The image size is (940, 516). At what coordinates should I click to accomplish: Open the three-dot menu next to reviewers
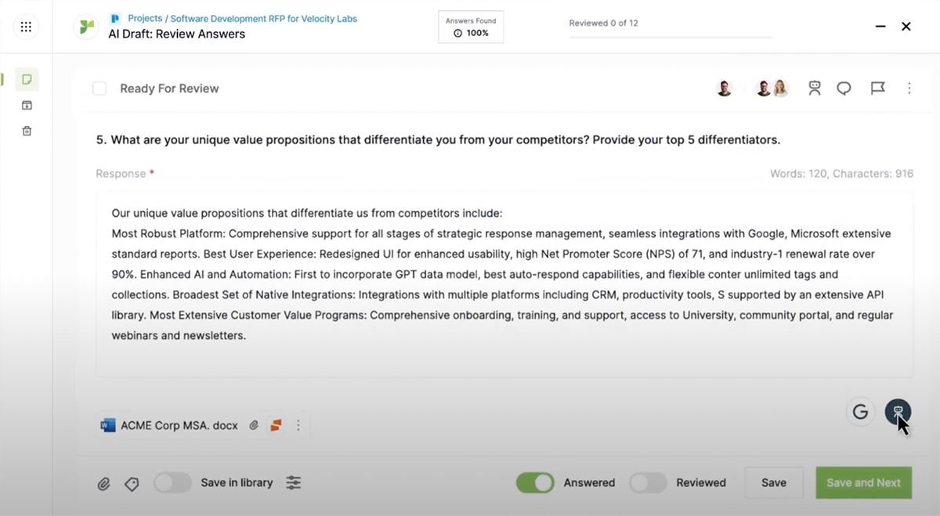pos(909,88)
